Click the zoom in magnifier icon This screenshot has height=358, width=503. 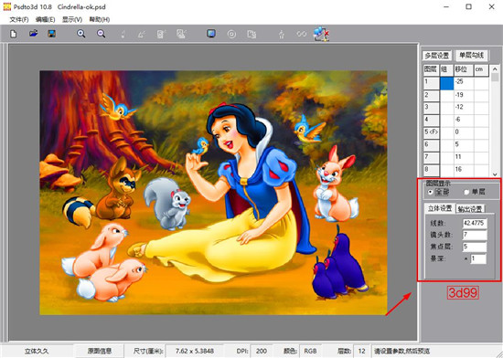(x=81, y=34)
